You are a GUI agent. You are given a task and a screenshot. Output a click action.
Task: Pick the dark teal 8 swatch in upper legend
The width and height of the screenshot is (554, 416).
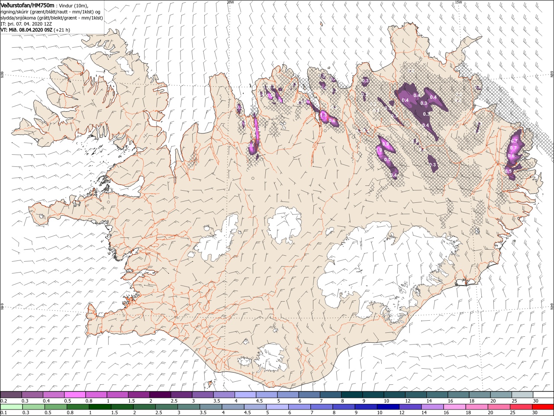(x=351, y=395)
